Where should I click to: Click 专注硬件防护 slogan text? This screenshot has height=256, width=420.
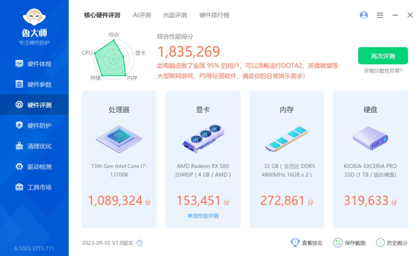pos(34,43)
